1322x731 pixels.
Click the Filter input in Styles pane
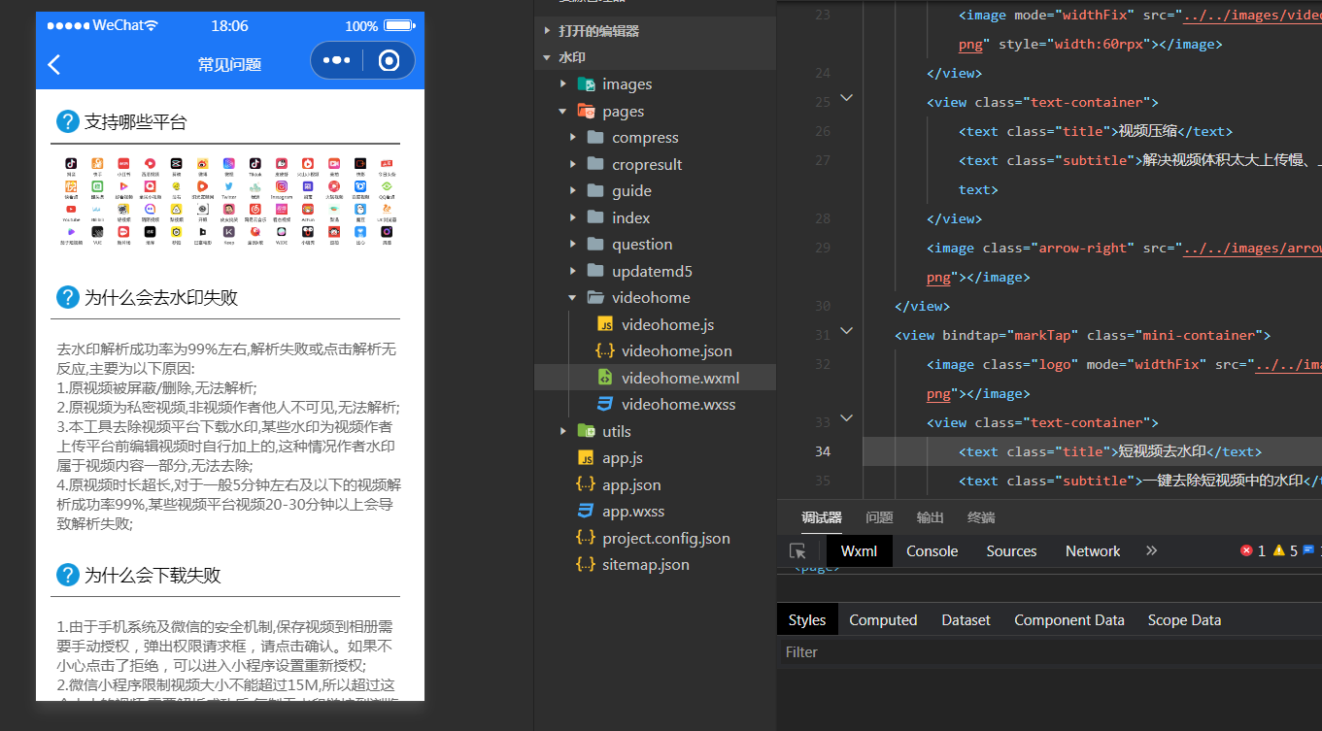tap(1049, 651)
